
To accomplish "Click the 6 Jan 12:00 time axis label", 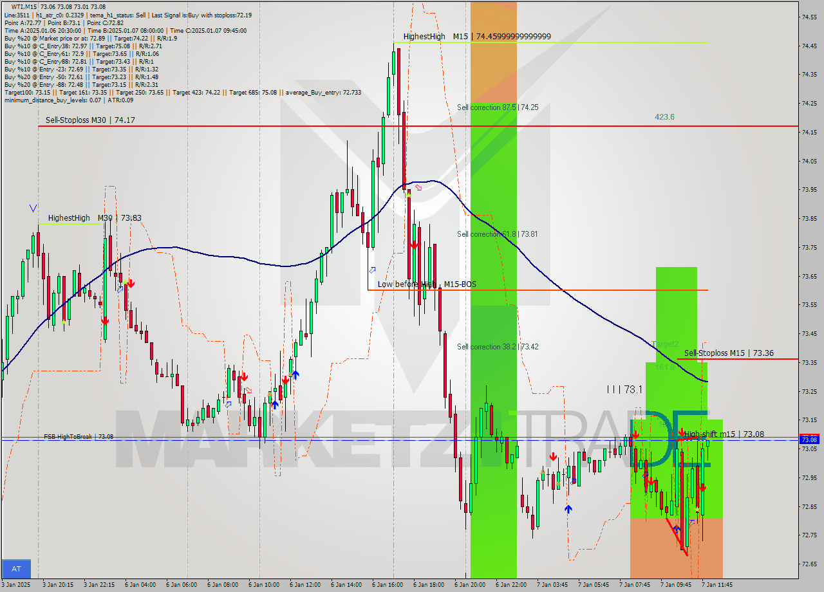I will point(305,585).
